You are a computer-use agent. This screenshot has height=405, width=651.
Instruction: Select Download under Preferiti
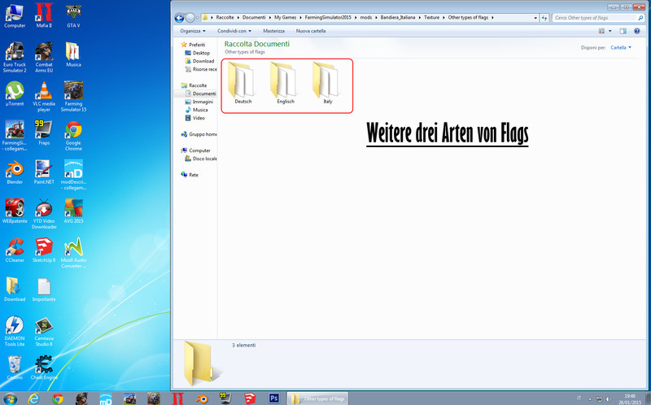click(x=203, y=61)
